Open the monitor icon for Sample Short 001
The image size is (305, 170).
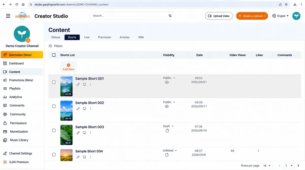tap(84, 84)
